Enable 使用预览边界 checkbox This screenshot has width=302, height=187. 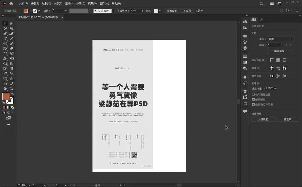(x=253, y=94)
